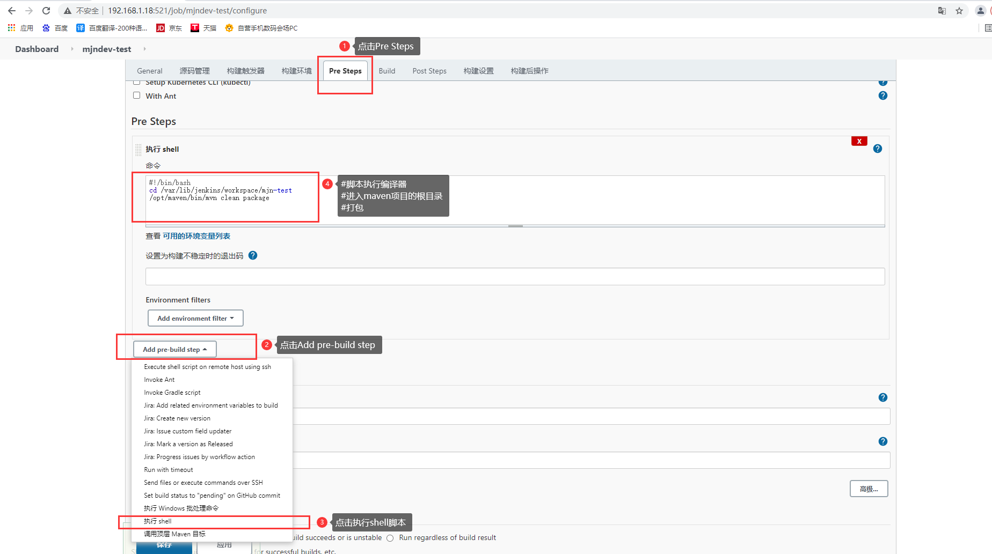This screenshot has height=554, width=992.
Task: Switch to the 构建环境 tab
Action: [x=297, y=71]
